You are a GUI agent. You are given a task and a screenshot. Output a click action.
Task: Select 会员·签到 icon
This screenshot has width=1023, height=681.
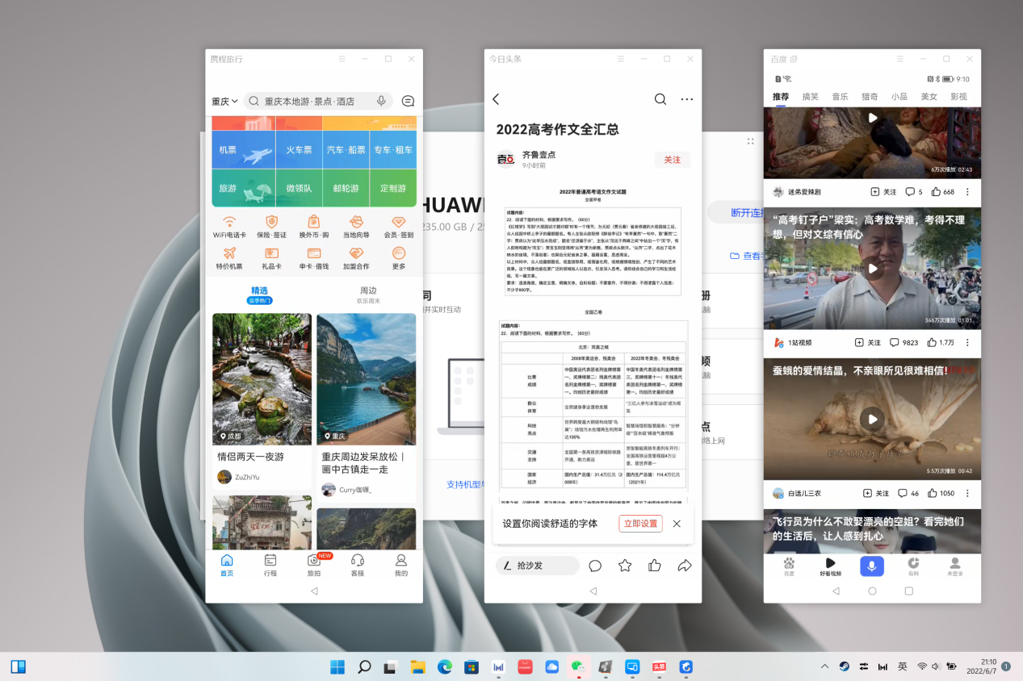tap(398, 227)
